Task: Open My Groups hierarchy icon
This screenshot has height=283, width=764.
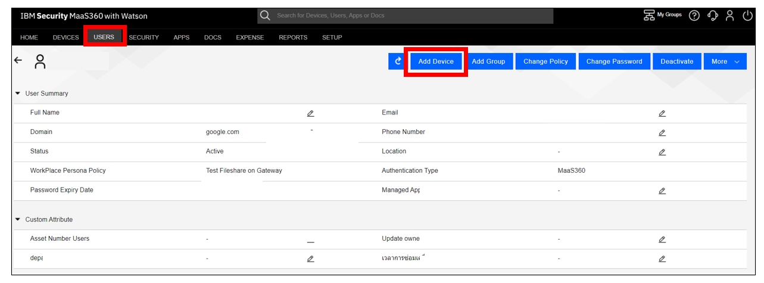Action: tap(649, 15)
